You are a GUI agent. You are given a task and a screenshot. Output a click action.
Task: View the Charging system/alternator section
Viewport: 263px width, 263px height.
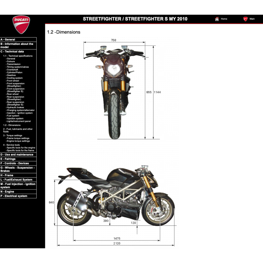coord(20,110)
